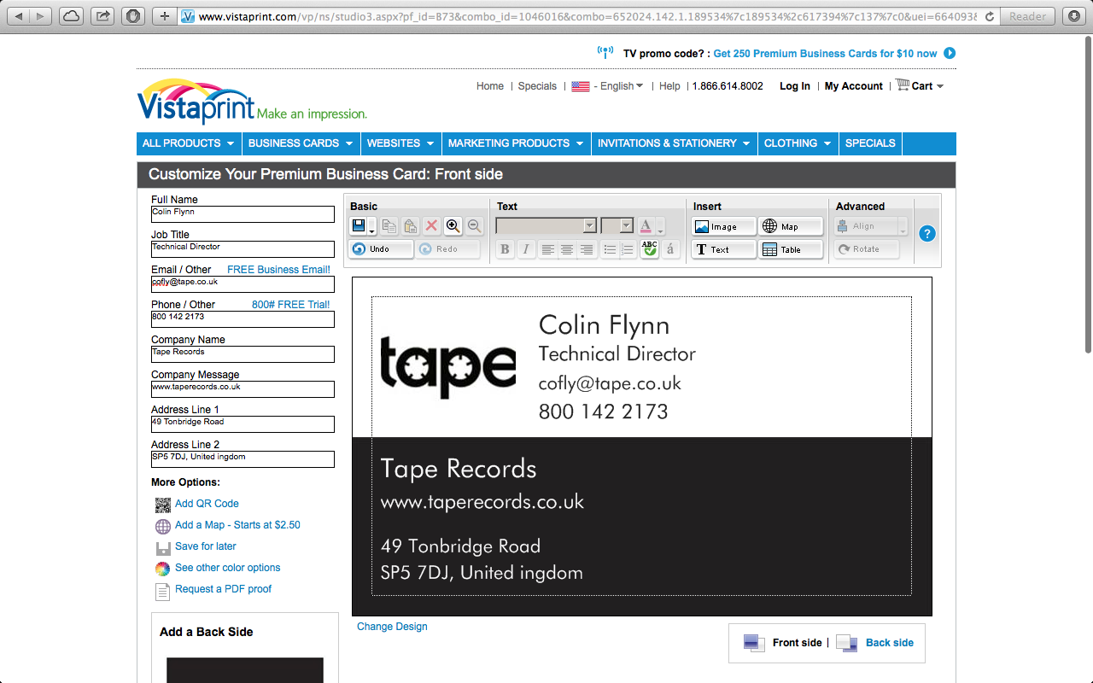
Task: Toggle bulleted list
Action: 610,249
